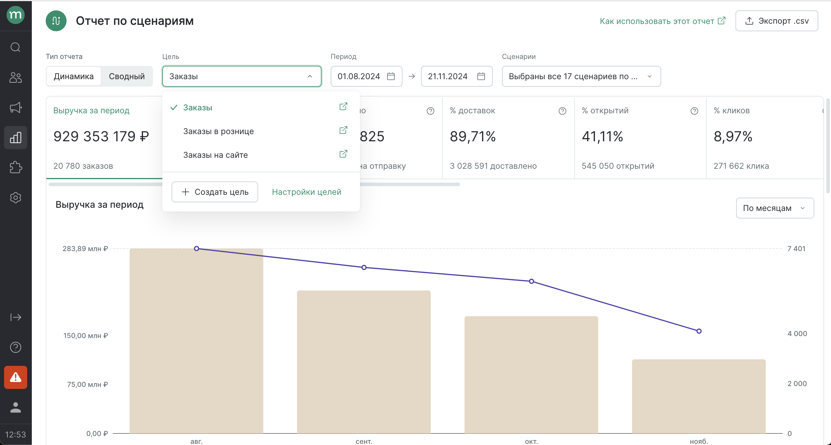Click the horizontal scrollbar under metric cards
Viewport: 831px width, 445px height.
(254, 185)
